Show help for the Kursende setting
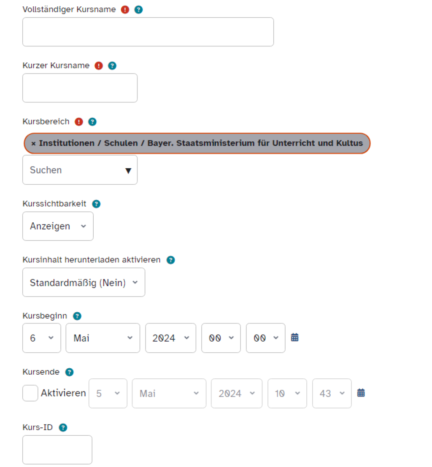This screenshot has width=432, height=467. coord(70,372)
